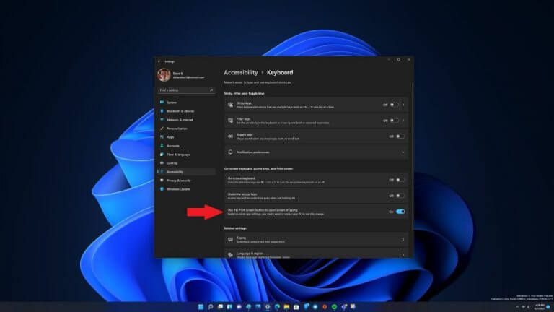
Task: Click the Filter keys keyboard icon
Action: (x=230, y=121)
